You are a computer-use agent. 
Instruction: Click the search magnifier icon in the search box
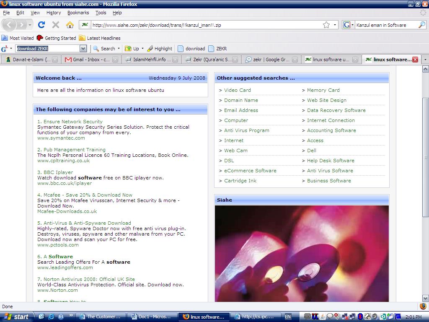[421, 25]
